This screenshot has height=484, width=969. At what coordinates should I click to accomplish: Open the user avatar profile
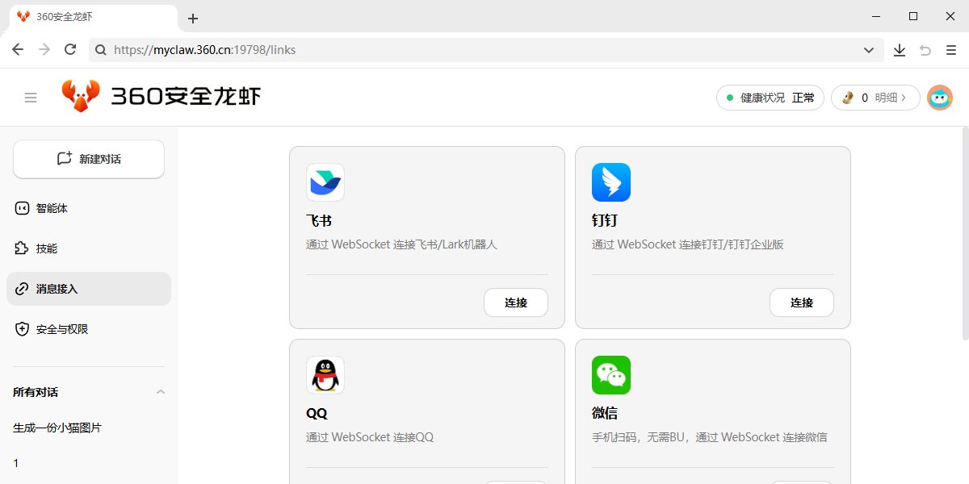point(939,98)
